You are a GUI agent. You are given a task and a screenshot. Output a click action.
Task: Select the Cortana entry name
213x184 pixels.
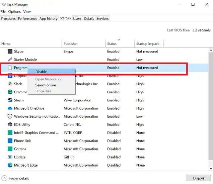pos(20,149)
